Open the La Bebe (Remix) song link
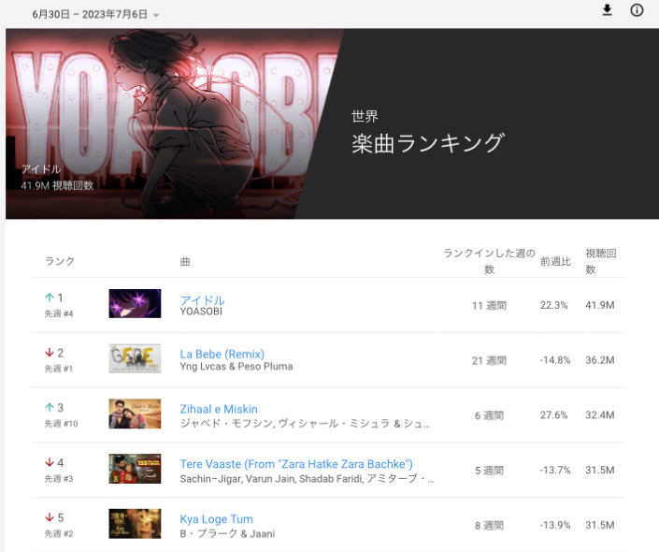 222,354
